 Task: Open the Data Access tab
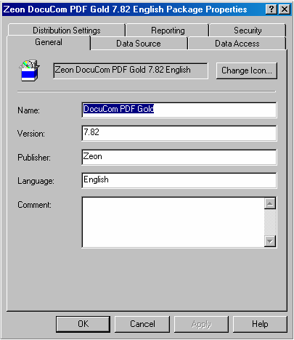[x=237, y=44]
